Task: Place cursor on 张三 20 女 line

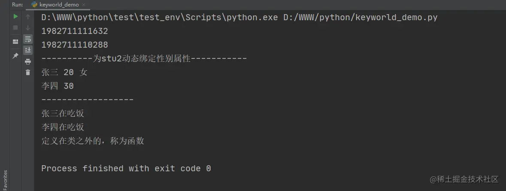Action: (64, 72)
